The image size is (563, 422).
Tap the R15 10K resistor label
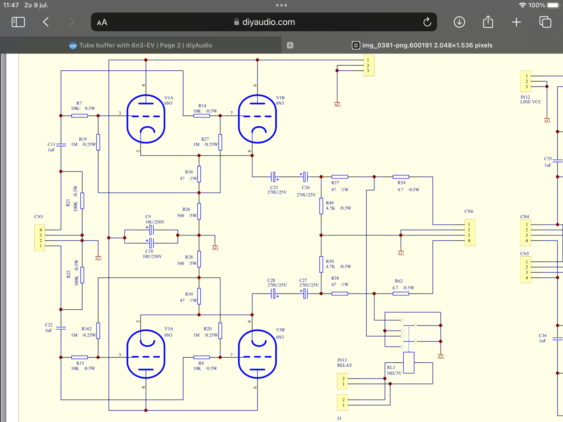pos(83,366)
